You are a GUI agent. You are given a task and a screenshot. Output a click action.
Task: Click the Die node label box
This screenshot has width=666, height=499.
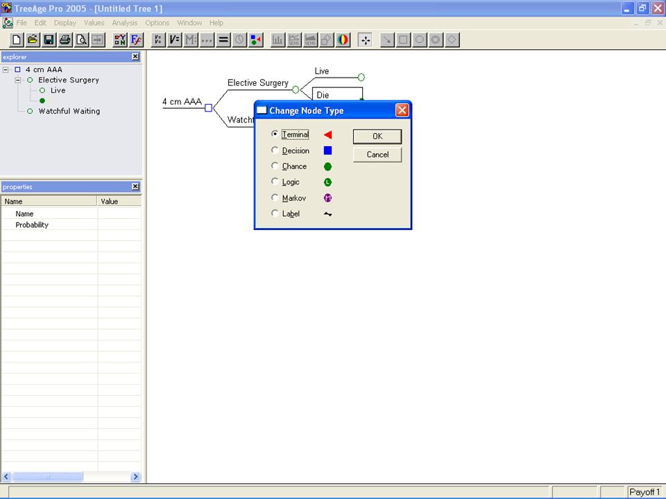click(337, 94)
